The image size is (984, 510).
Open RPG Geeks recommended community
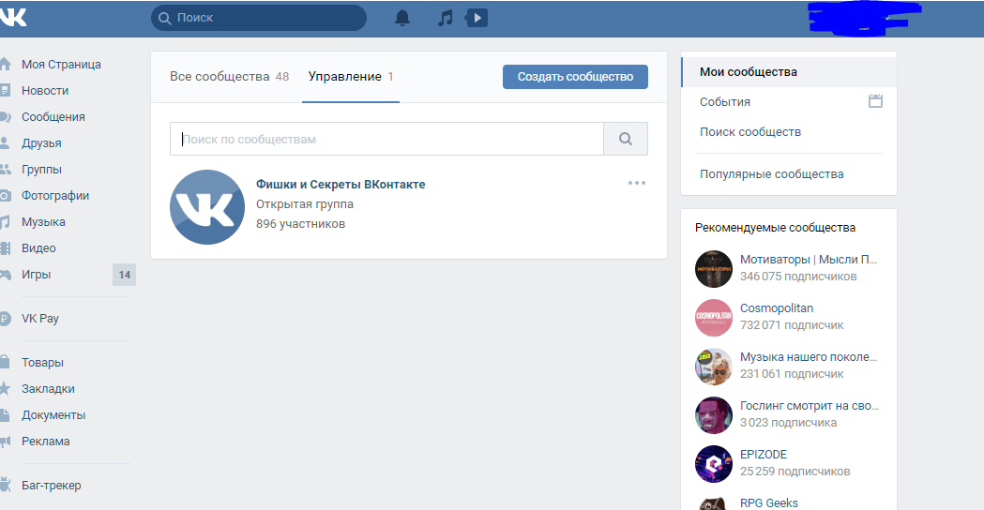[769, 503]
